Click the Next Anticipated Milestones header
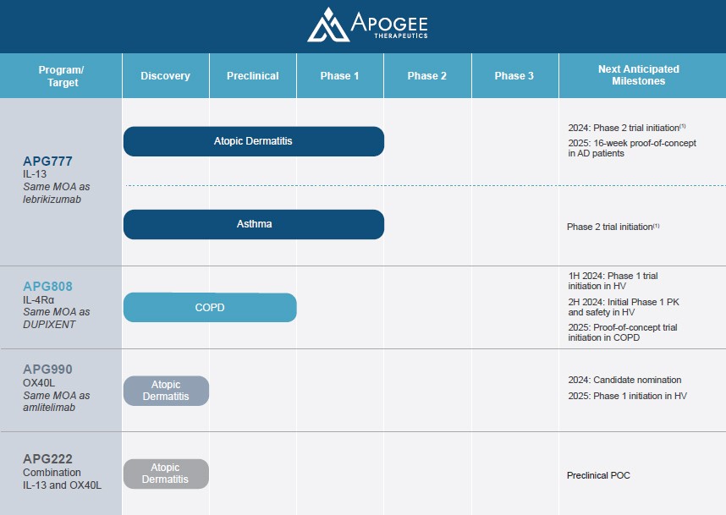 tap(639, 75)
